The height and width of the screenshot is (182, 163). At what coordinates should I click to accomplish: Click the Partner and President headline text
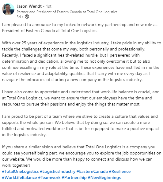(67, 12)
